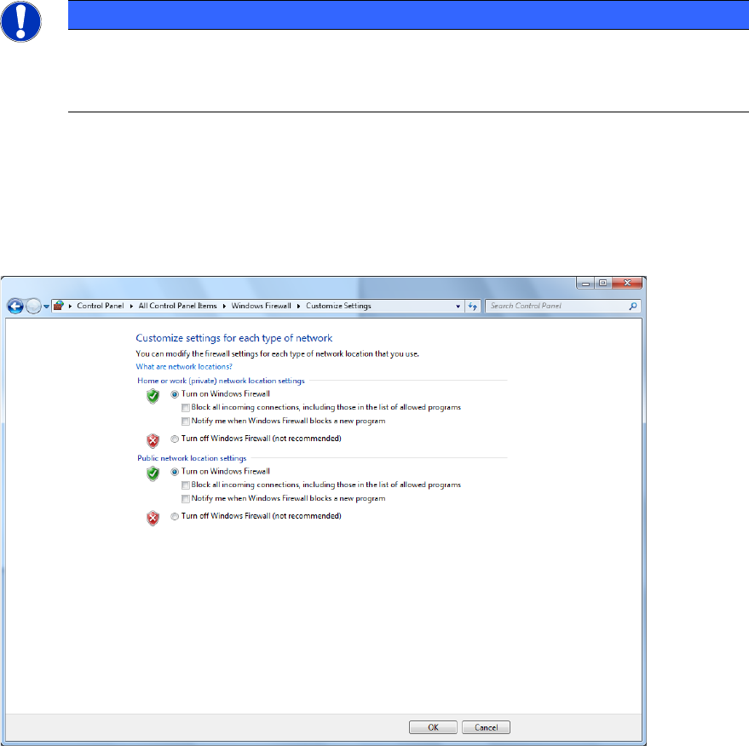Open What are network locations link
This screenshot has height=746, width=749.
pyautogui.click(x=184, y=366)
